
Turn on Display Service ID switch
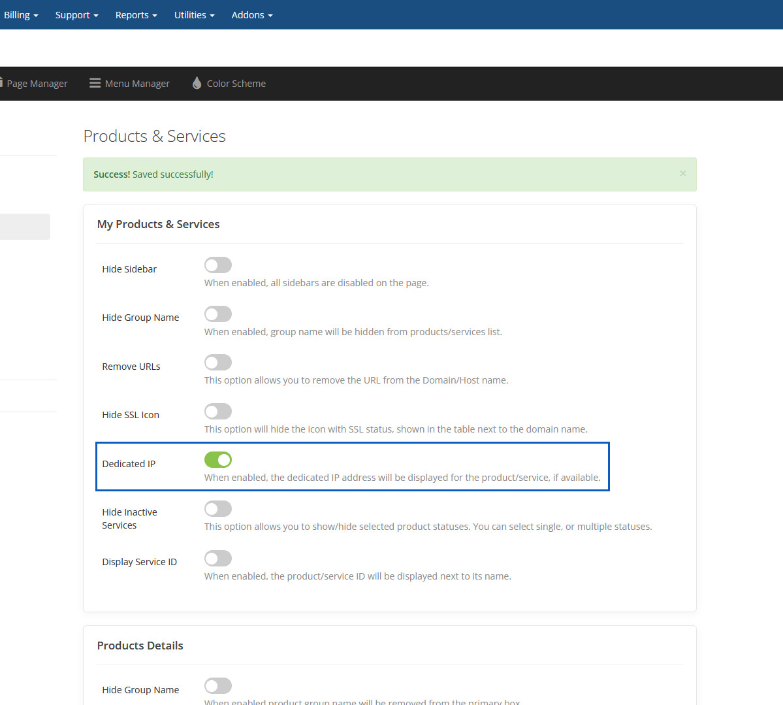coord(218,559)
